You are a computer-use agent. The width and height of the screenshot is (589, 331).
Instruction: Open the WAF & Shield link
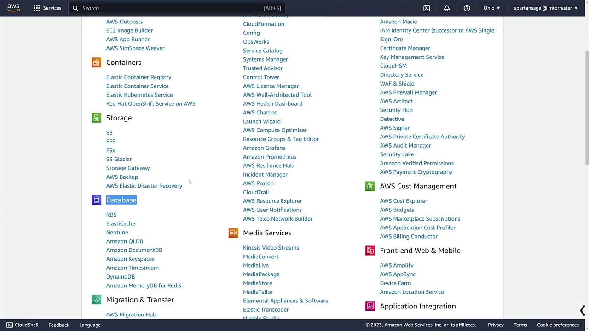click(x=397, y=84)
